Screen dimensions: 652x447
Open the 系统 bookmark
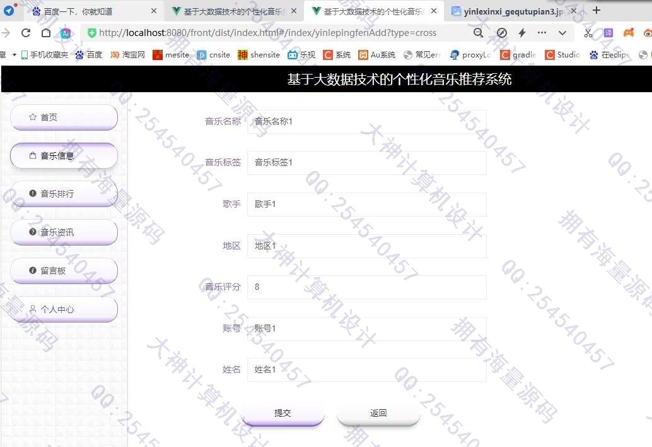(x=337, y=54)
